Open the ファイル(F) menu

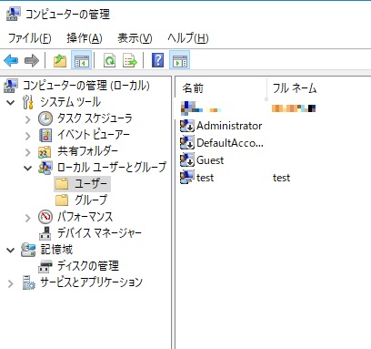point(30,38)
